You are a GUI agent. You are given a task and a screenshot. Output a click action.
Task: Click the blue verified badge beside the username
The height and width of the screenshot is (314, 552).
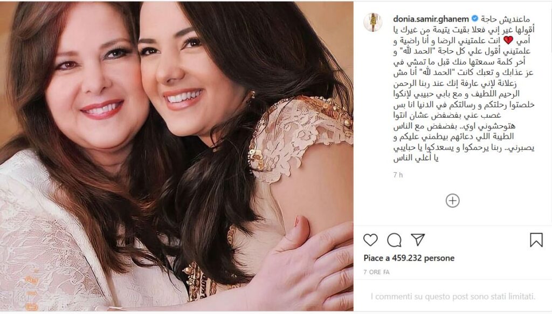(x=474, y=19)
